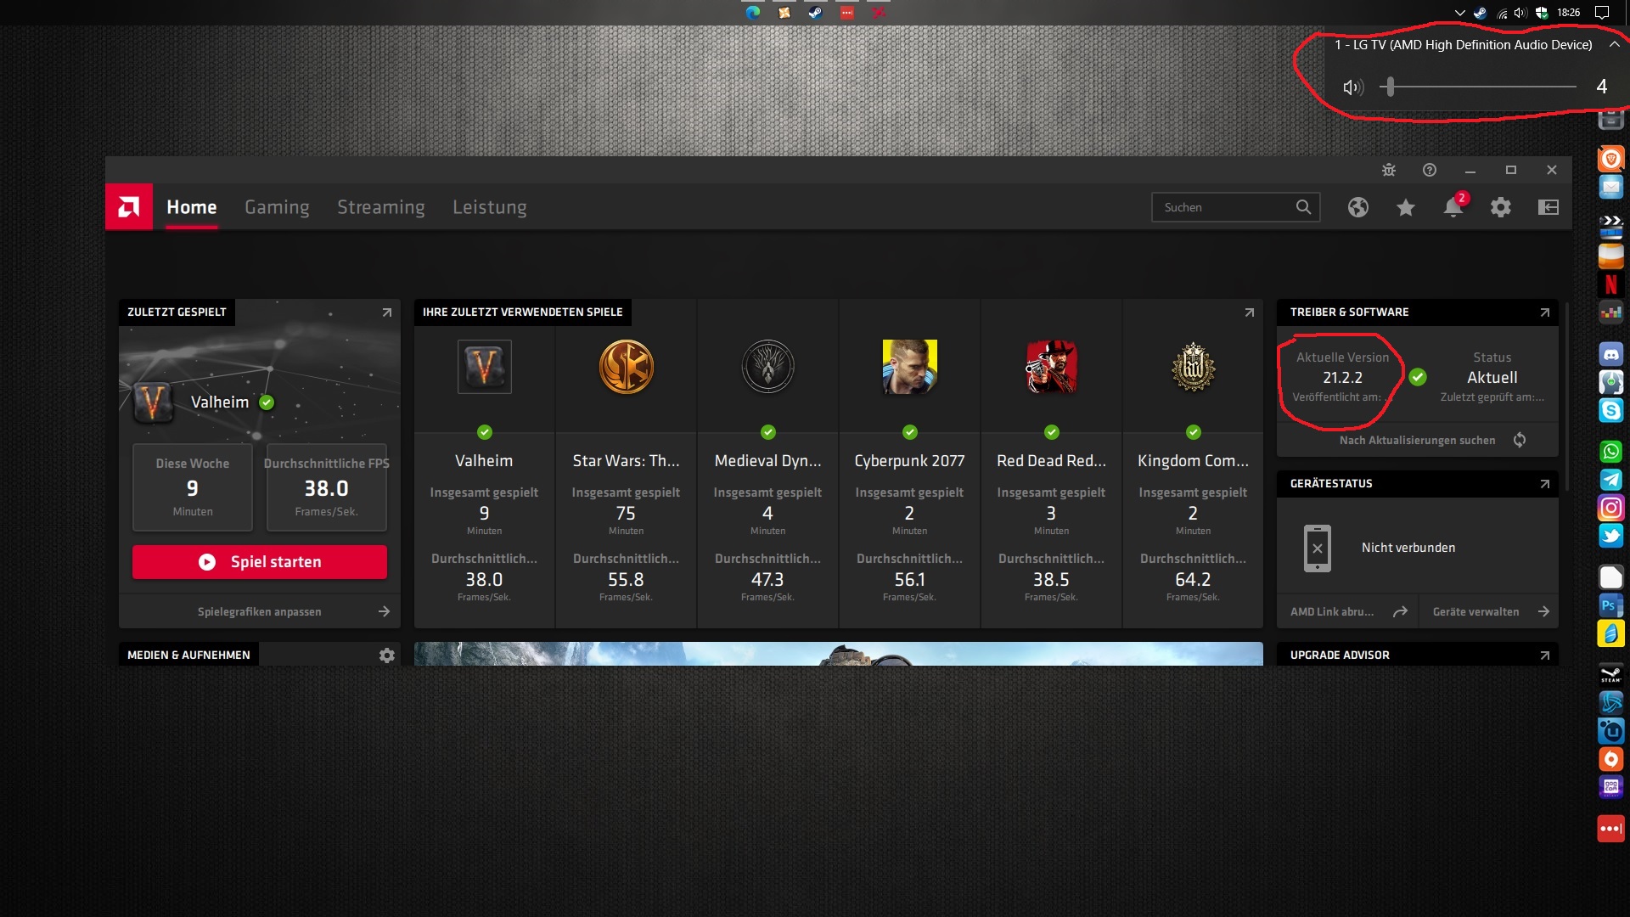This screenshot has width=1630, height=917.
Task: Open Skype from dock
Action: [1610, 410]
